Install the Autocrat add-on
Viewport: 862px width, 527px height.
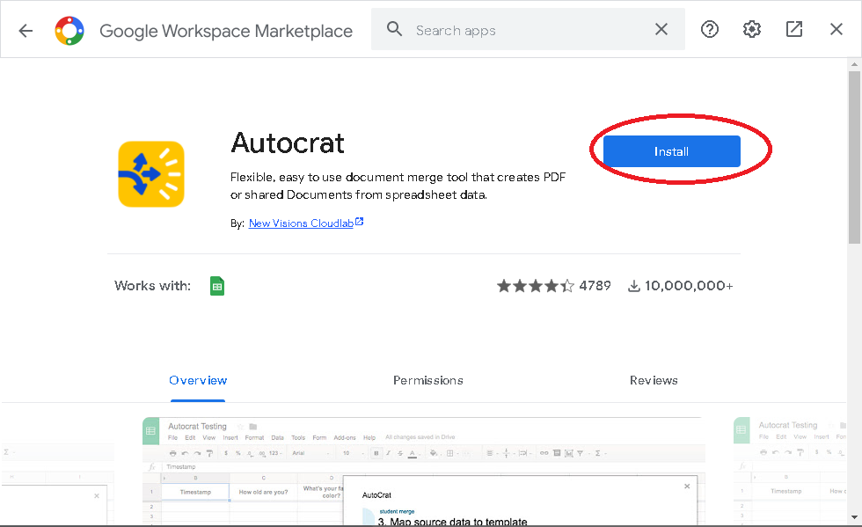(672, 151)
